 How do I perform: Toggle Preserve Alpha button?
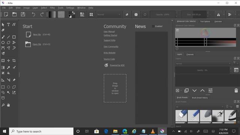tap(136, 14)
